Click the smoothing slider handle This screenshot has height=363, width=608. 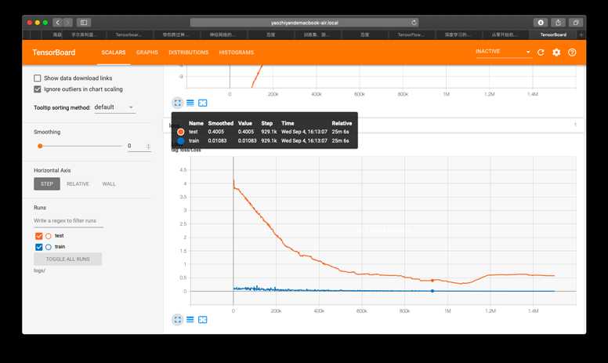click(40, 146)
